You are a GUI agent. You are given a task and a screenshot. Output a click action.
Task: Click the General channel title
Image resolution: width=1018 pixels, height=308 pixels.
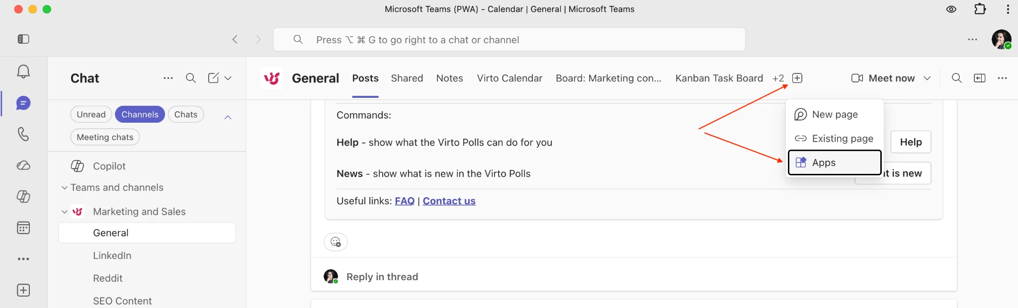(x=315, y=78)
